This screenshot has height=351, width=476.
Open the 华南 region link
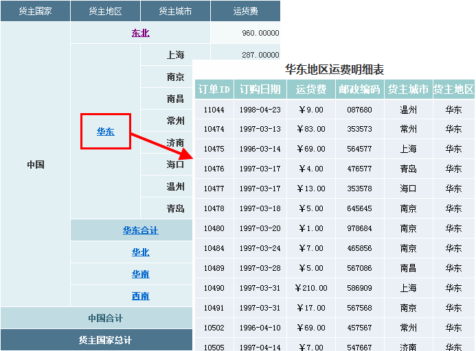140,274
